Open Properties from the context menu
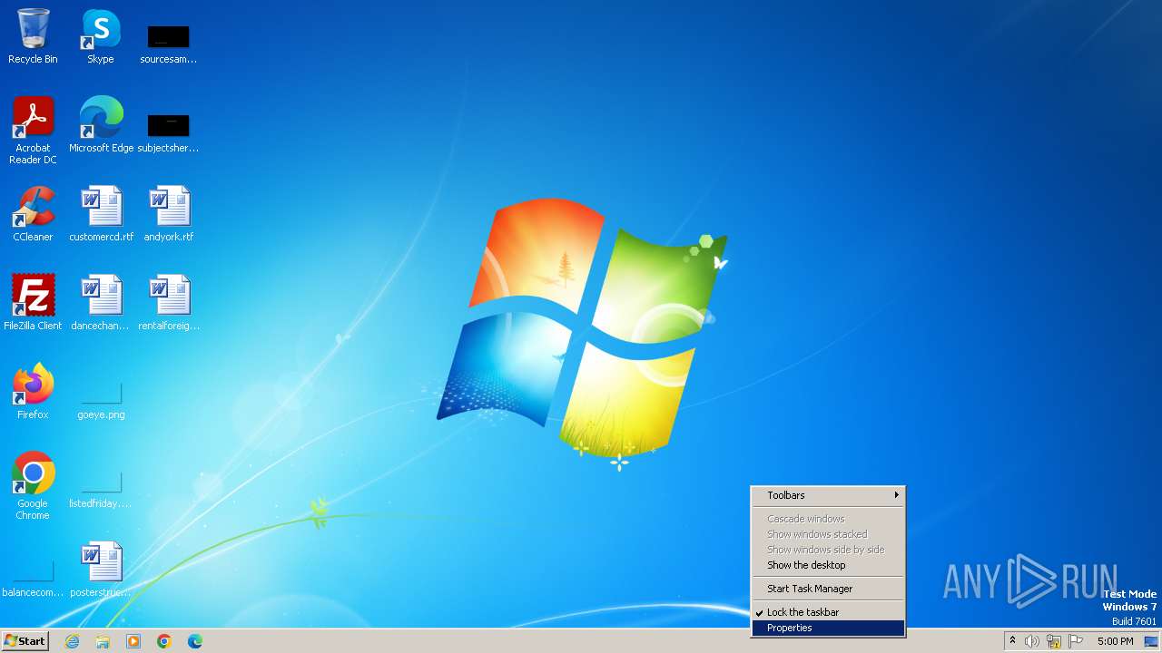Image resolution: width=1162 pixels, height=653 pixels. tap(828, 628)
